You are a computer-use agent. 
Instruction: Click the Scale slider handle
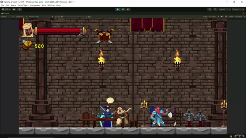coord(62,16)
